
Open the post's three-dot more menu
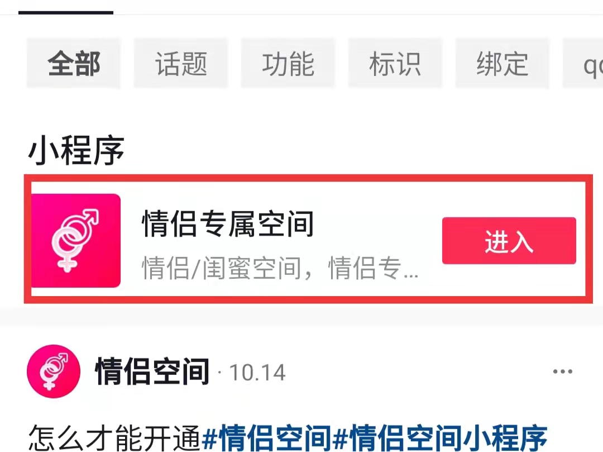[563, 371]
